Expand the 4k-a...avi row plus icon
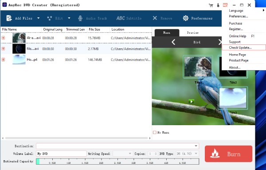This screenshot has width=266, height=170. pos(3,38)
